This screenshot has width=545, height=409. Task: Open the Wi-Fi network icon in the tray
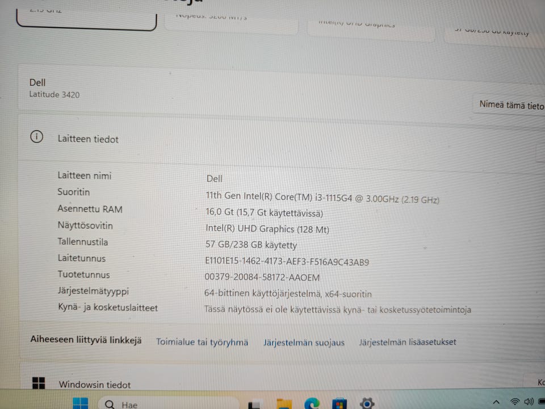click(515, 402)
